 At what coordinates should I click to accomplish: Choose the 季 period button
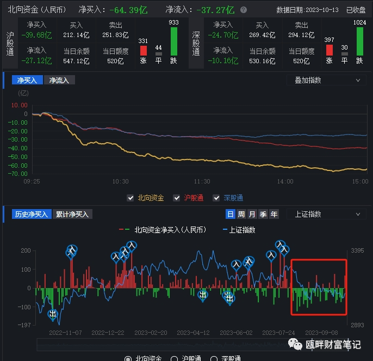point(263,214)
